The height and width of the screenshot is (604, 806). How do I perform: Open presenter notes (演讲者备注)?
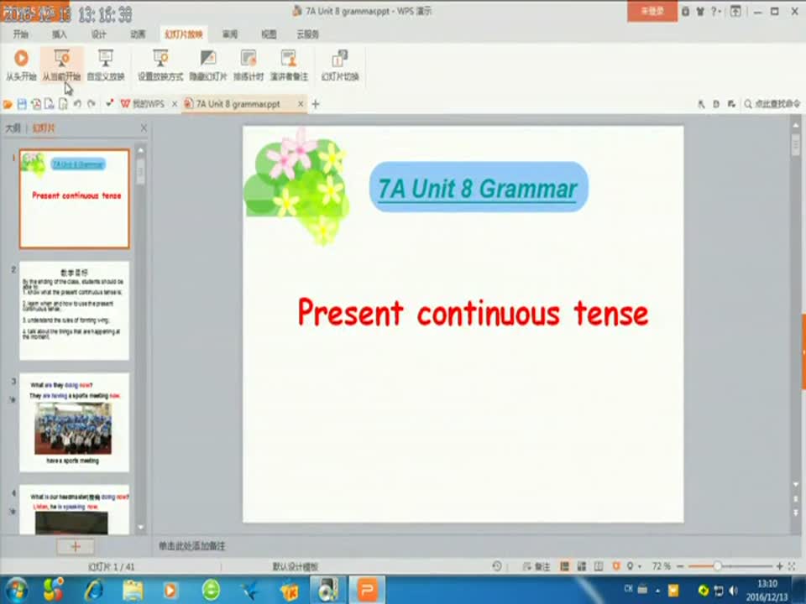click(x=289, y=65)
